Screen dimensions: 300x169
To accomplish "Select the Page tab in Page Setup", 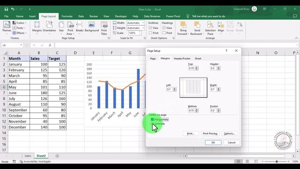I will (x=153, y=59).
